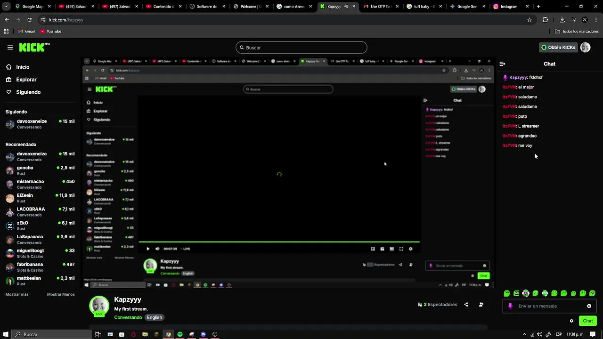The height and width of the screenshot is (339, 603).
Task: Click the Buscar search field on Kick
Action: tap(301, 48)
